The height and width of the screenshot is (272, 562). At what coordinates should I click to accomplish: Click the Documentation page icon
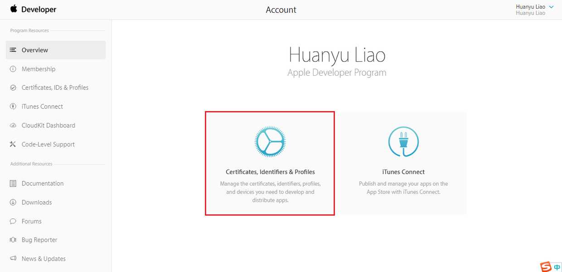point(13,184)
